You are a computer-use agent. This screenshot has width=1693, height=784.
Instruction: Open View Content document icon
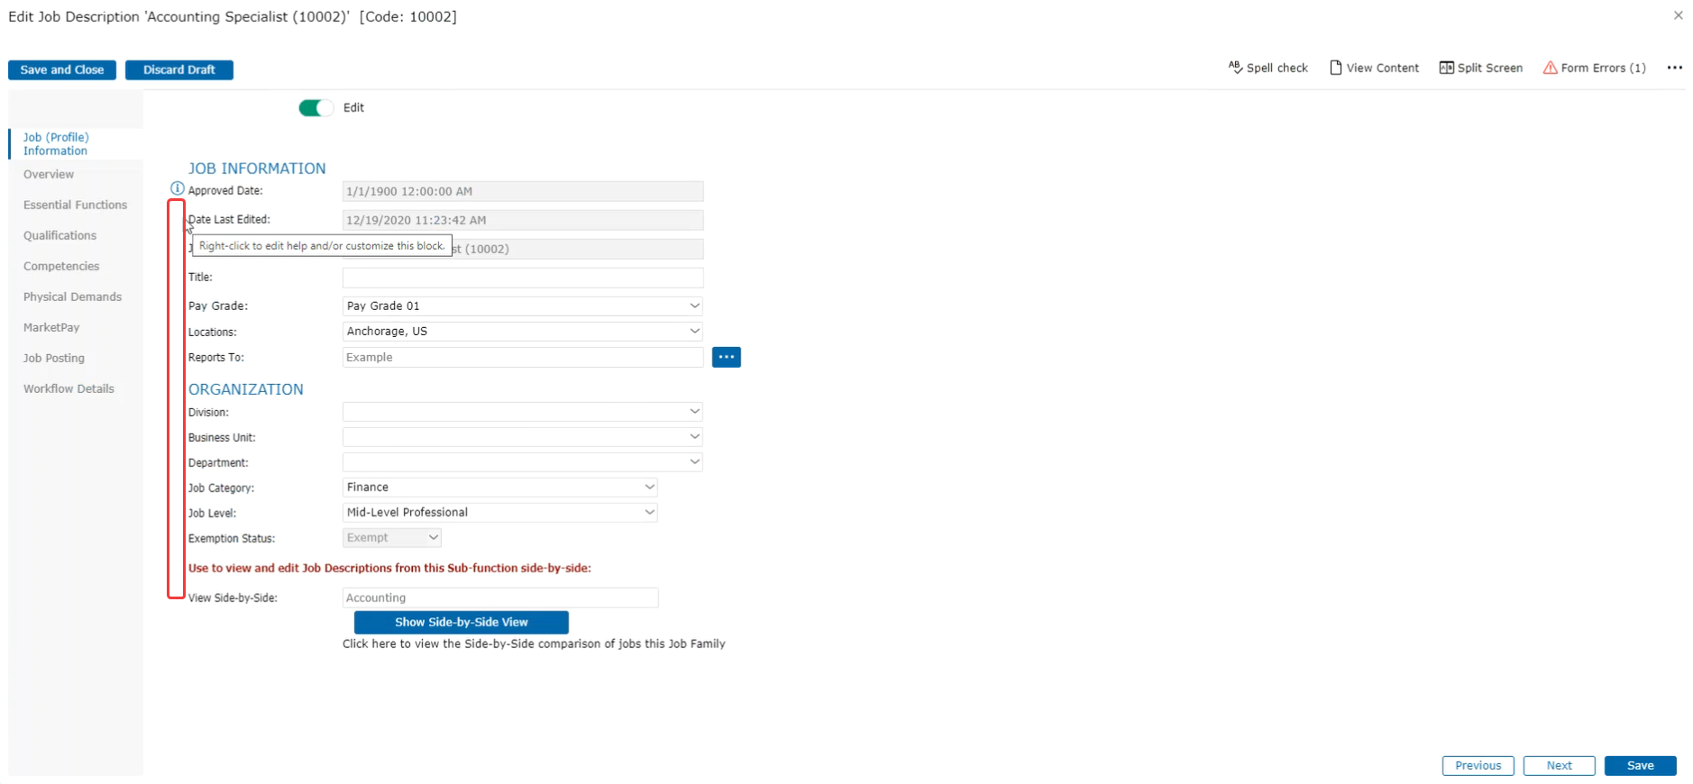[1336, 68]
